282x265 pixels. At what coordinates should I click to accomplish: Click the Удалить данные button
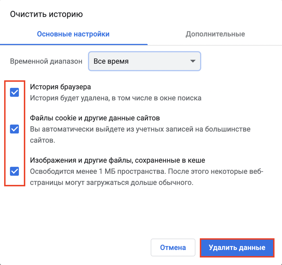[237, 248]
